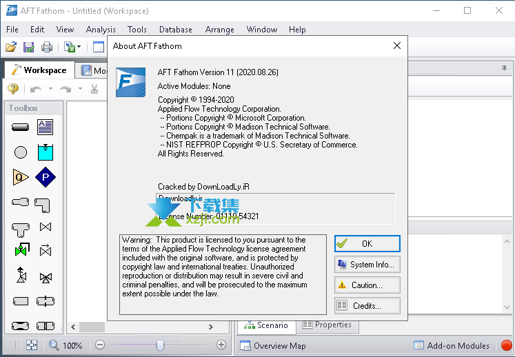Open the Edit menu

(x=37, y=30)
